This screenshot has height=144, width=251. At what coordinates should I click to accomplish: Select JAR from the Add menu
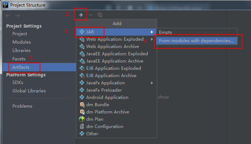116,32
